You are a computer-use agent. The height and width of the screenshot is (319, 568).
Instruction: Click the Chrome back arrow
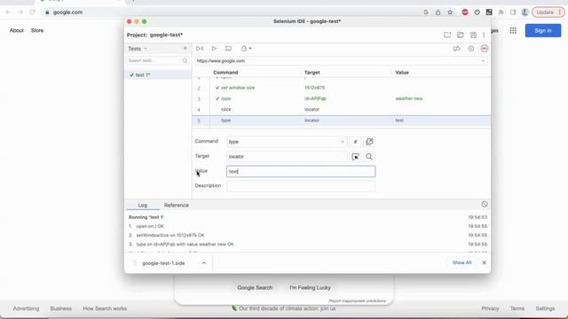pos(8,12)
